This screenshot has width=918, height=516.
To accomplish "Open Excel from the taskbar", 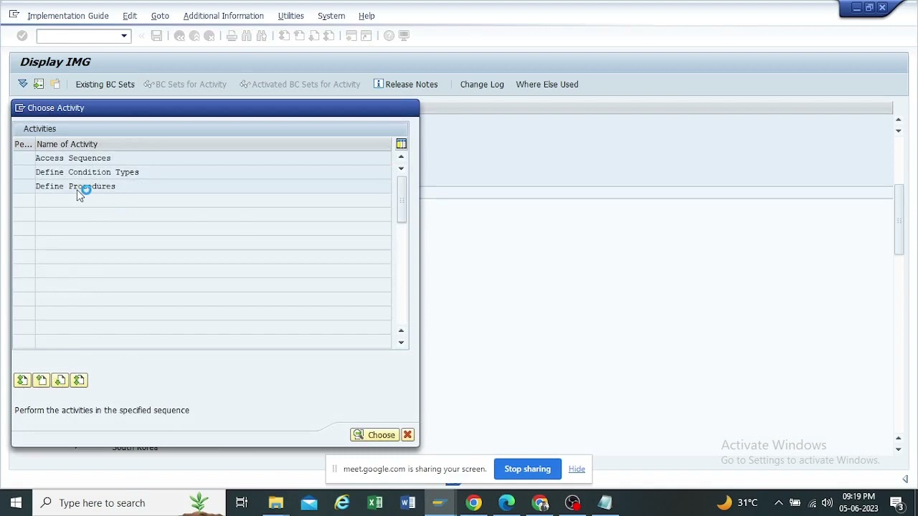I will 375,502.
